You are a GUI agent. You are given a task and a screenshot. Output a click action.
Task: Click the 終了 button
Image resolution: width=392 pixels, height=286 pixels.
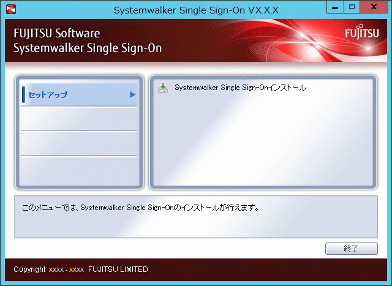point(351,248)
